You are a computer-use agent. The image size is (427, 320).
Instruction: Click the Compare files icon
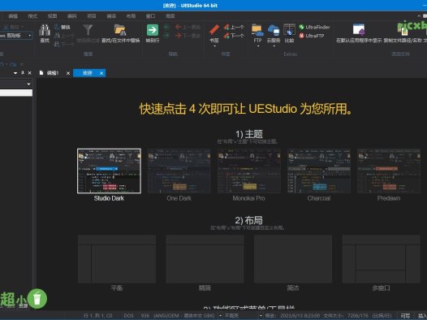click(289, 30)
